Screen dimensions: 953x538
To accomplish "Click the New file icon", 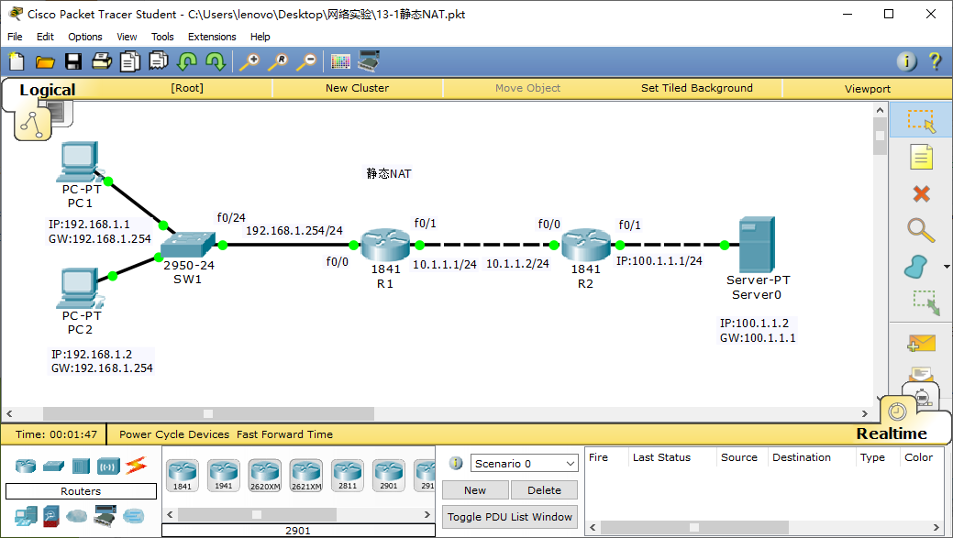I will pyautogui.click(x=17, y=61).
